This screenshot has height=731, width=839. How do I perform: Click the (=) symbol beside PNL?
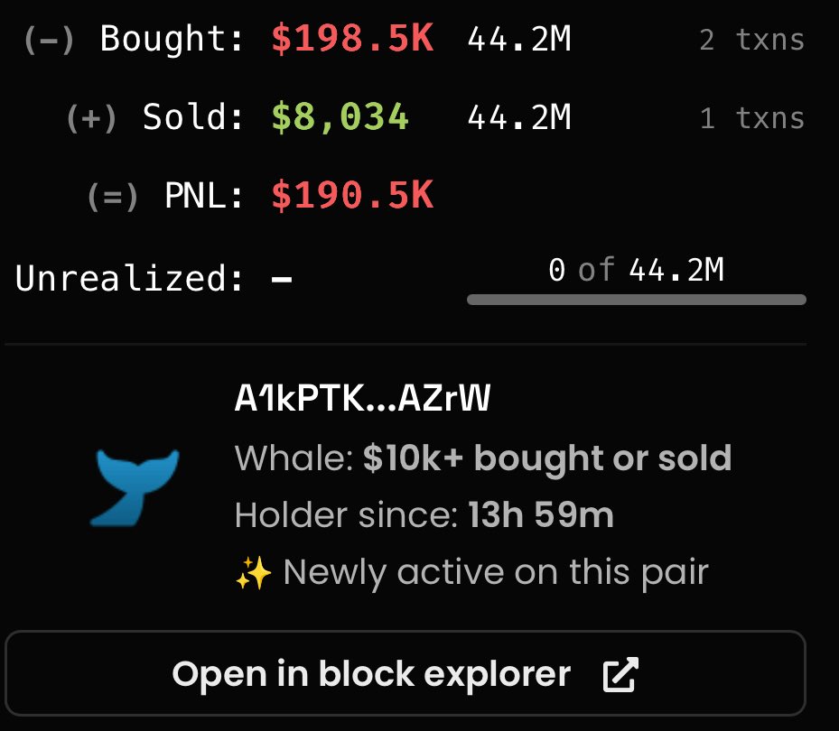(113, 196)
